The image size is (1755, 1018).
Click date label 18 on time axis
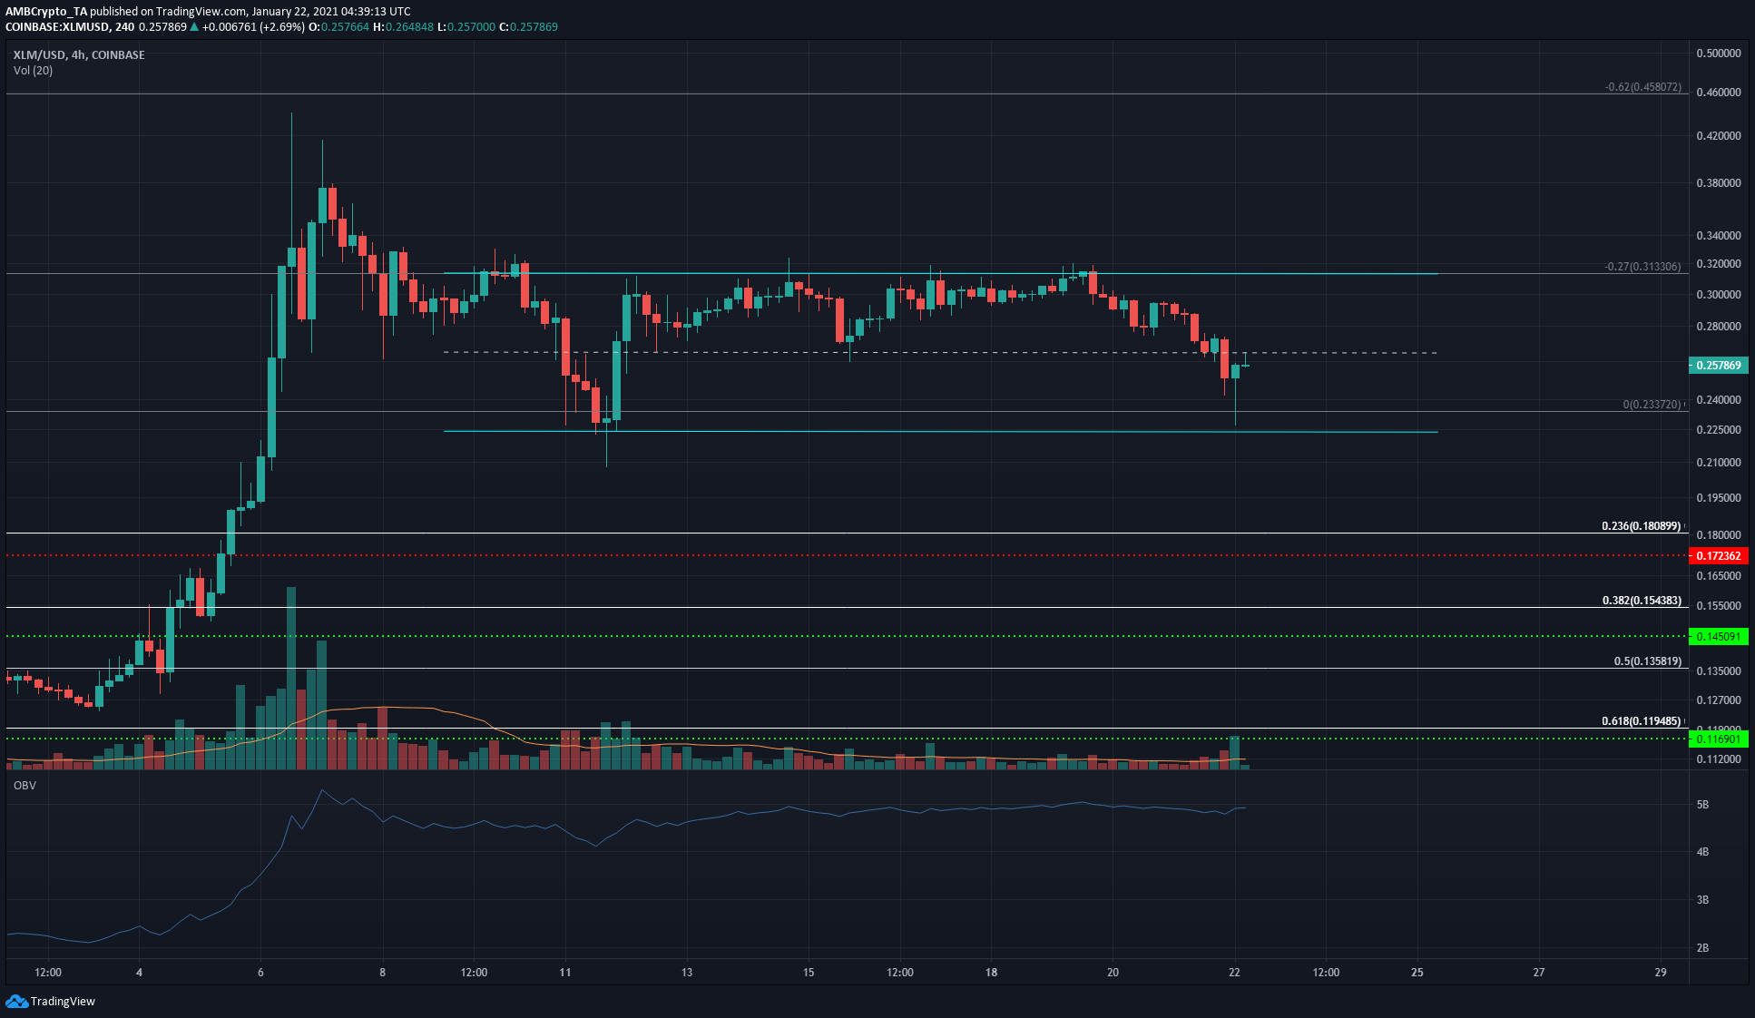coord(991,973)
